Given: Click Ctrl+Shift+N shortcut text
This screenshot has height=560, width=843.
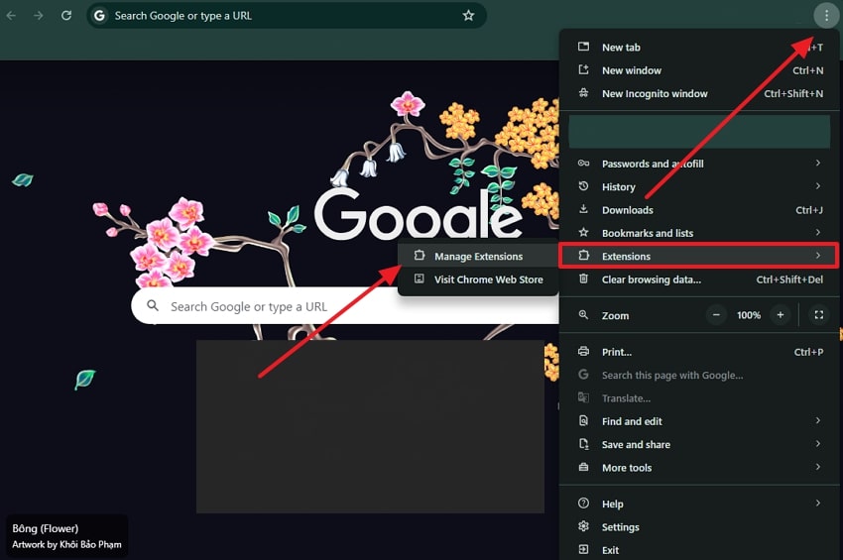Looking at the screenshot, I should (x=793, y=93).
